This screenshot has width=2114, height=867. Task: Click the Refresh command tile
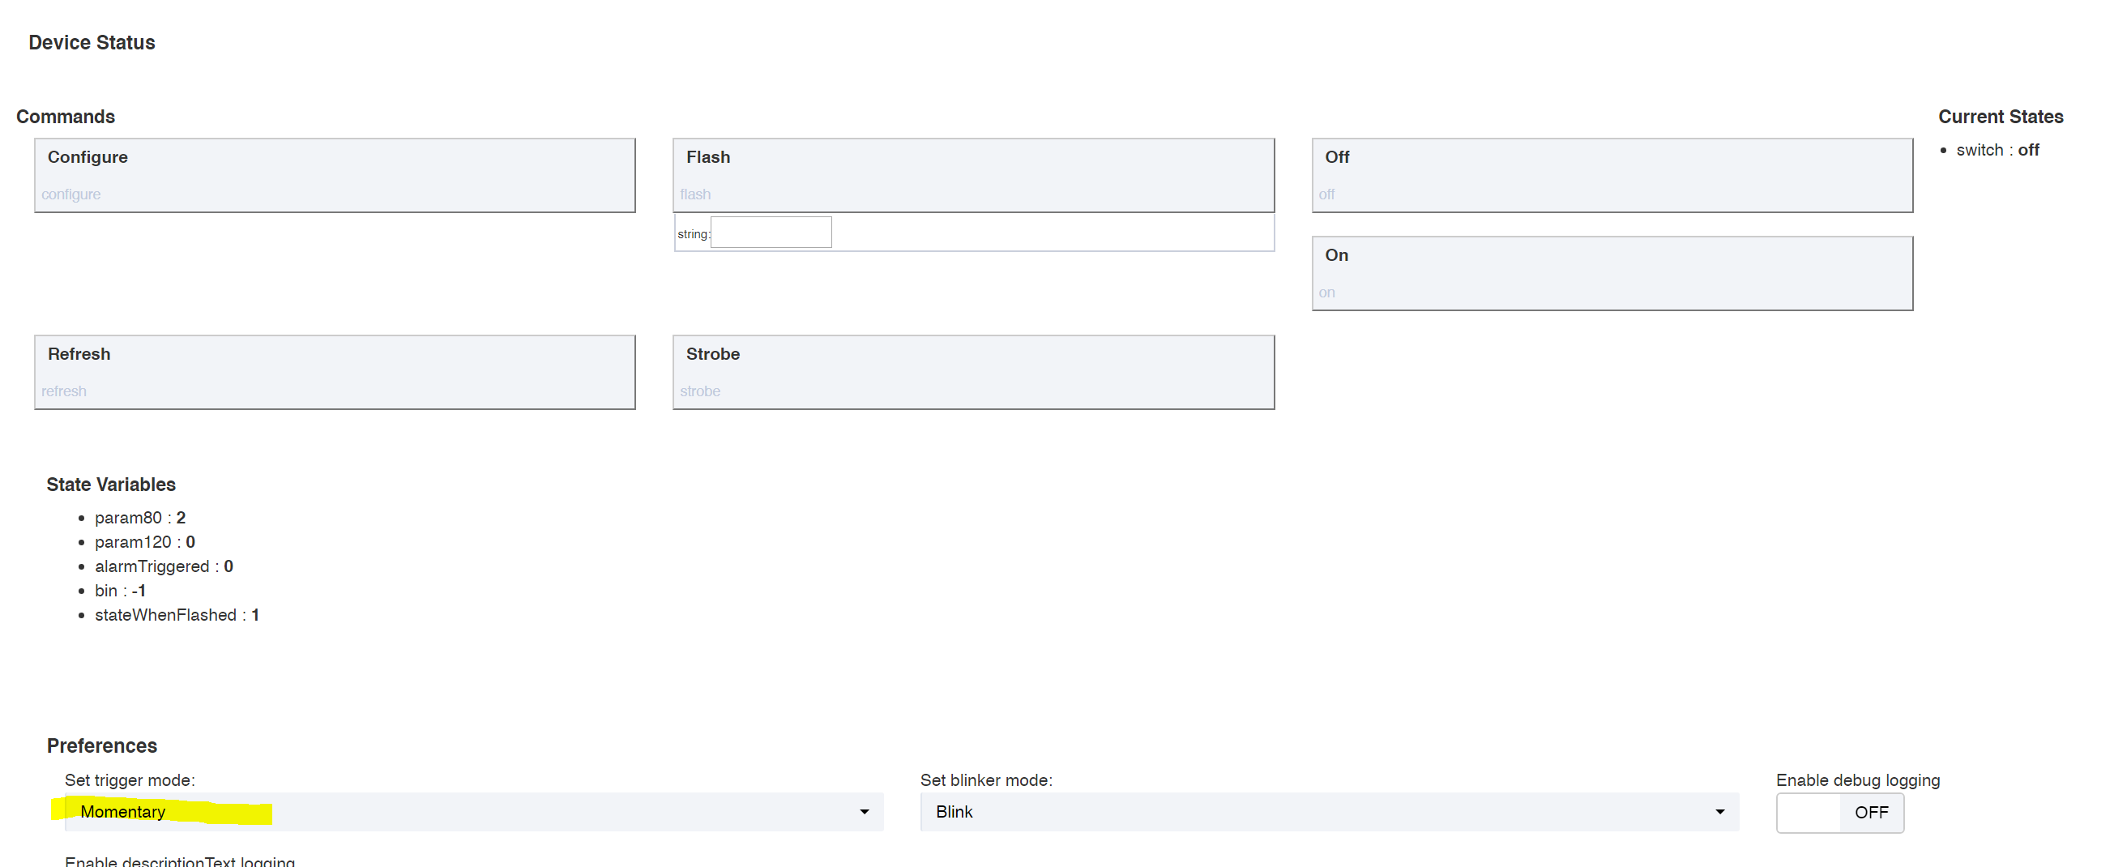coord(335,372)
